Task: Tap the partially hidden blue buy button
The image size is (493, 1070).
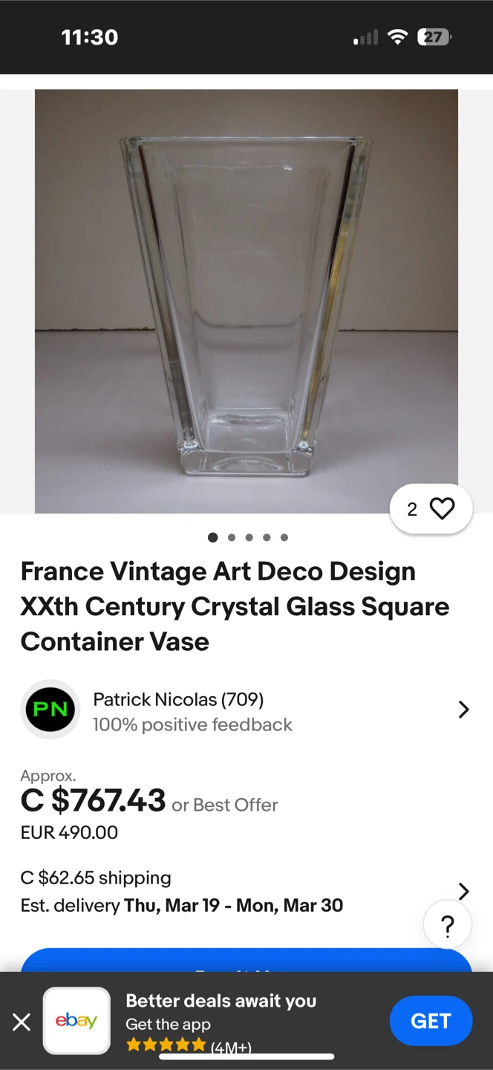Action: (246, 960)
